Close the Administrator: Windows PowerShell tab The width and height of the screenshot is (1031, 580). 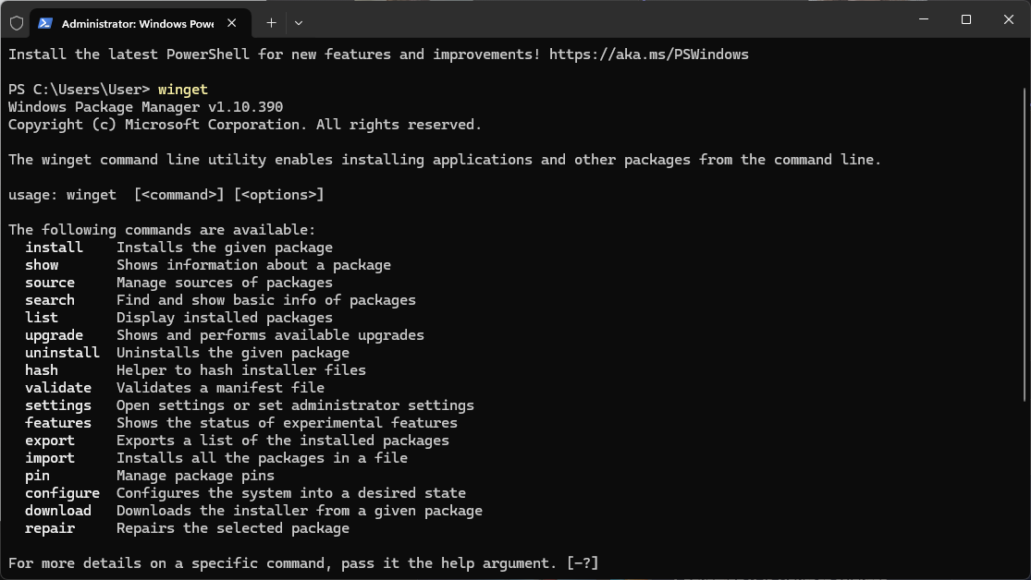tap(231, 23)
